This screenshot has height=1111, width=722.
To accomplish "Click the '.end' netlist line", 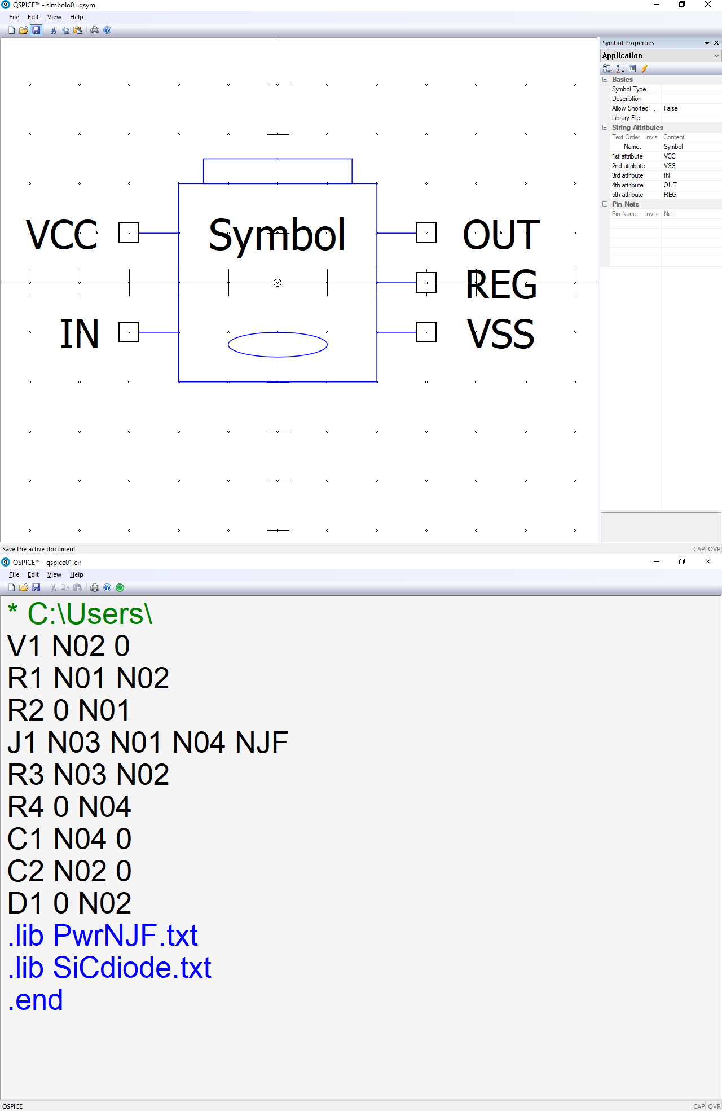I will click(x=36, y=1000).
